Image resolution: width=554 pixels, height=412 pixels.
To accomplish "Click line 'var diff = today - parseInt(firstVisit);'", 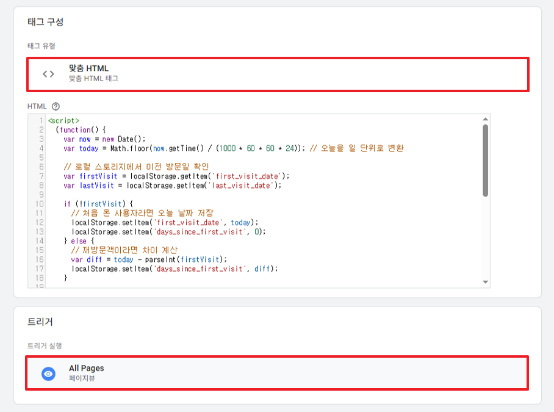I will pos(149,259).
